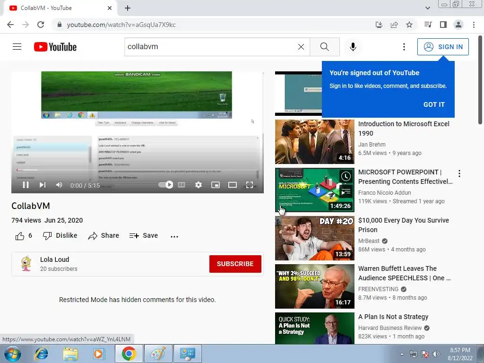
Task: Open volume control in system tray
Action: coord(436,354)
